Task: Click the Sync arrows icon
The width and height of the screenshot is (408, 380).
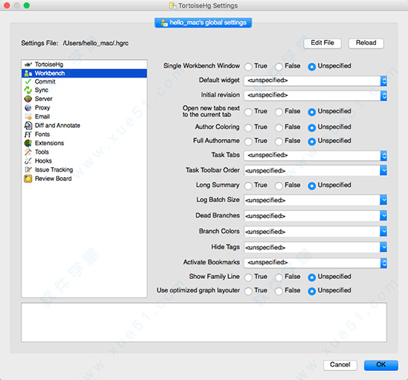Action: pyautogui.click(x=28, y=90)
